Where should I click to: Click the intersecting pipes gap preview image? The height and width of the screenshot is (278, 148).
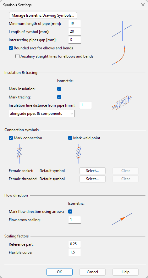pos(122,31)
